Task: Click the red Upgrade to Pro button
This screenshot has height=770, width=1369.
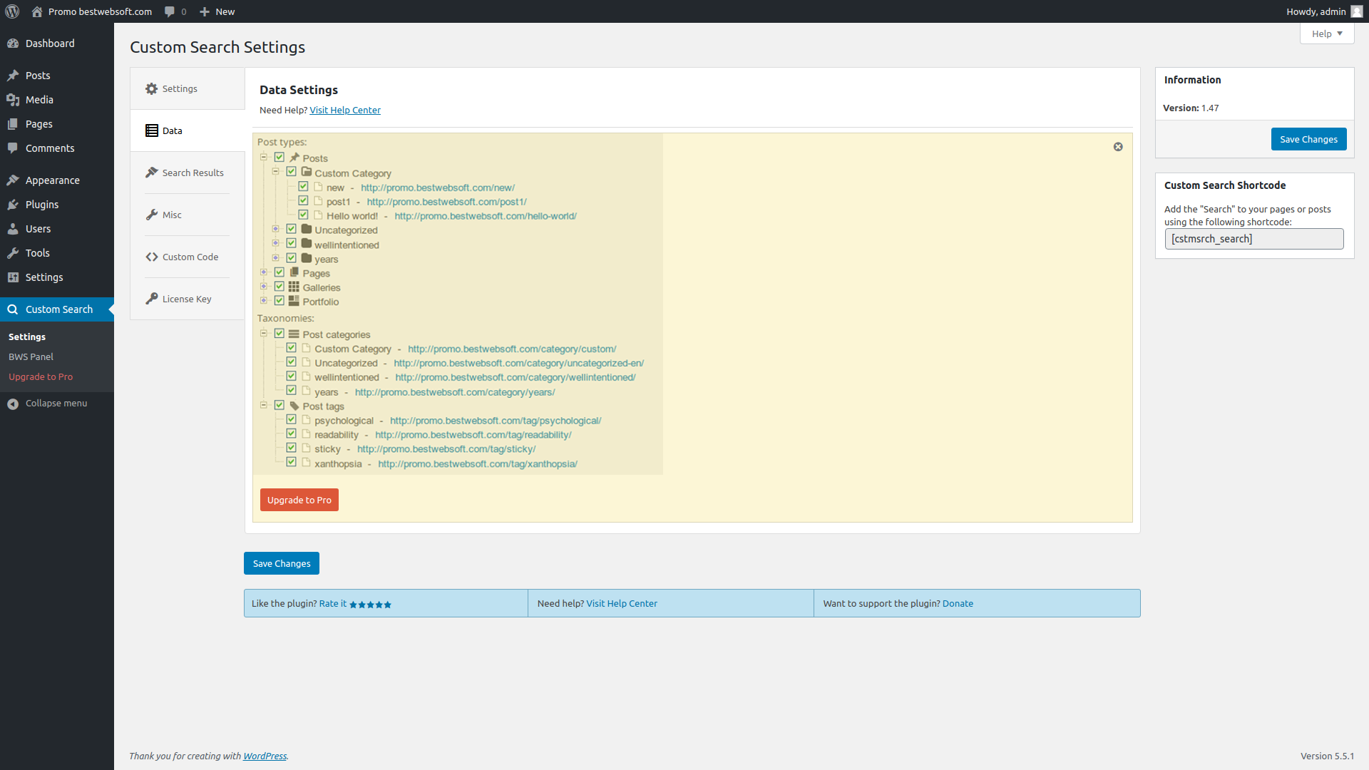Action: pyautogui.click(x=299, y=500)
